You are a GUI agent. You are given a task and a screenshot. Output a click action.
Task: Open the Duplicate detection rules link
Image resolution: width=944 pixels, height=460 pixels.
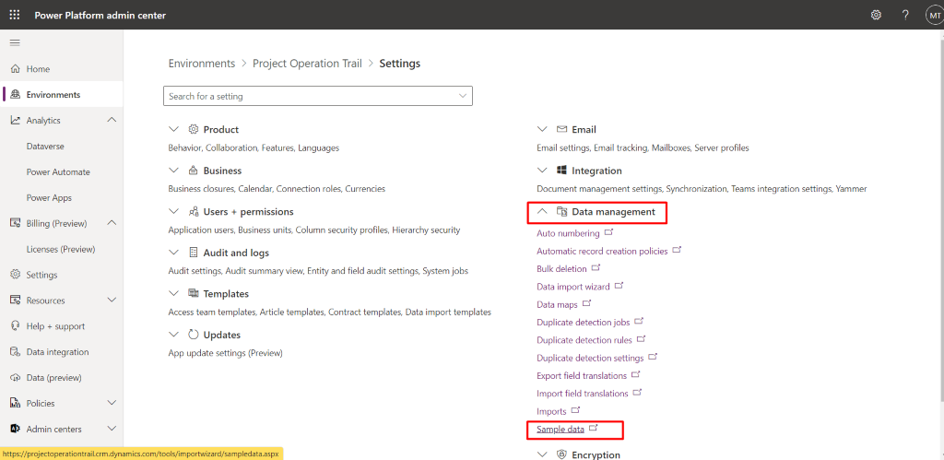coord(584,340)
